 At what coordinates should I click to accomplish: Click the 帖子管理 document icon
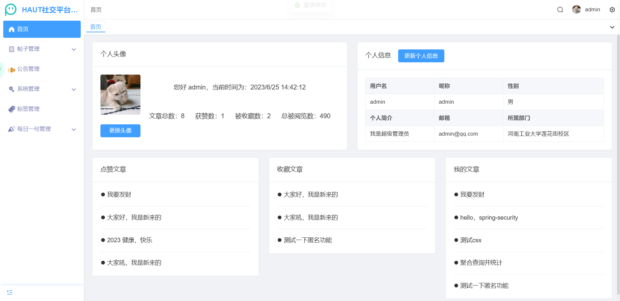(12, 49)
